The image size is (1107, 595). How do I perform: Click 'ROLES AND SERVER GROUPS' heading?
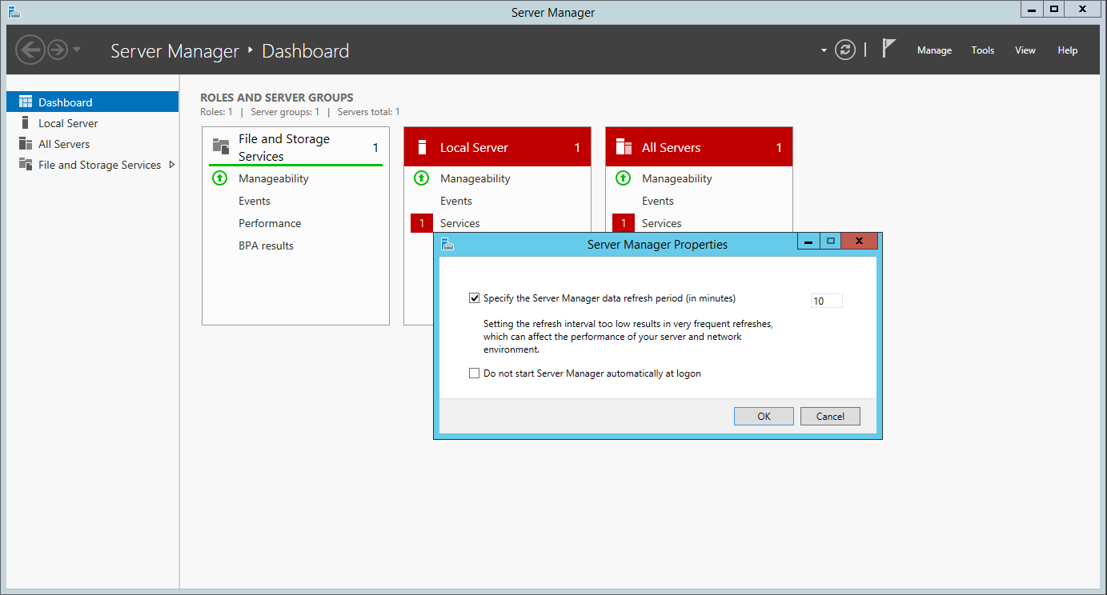pos(277,98)
